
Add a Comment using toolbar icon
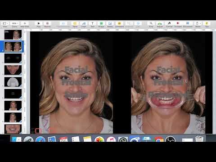coord(119,23)
